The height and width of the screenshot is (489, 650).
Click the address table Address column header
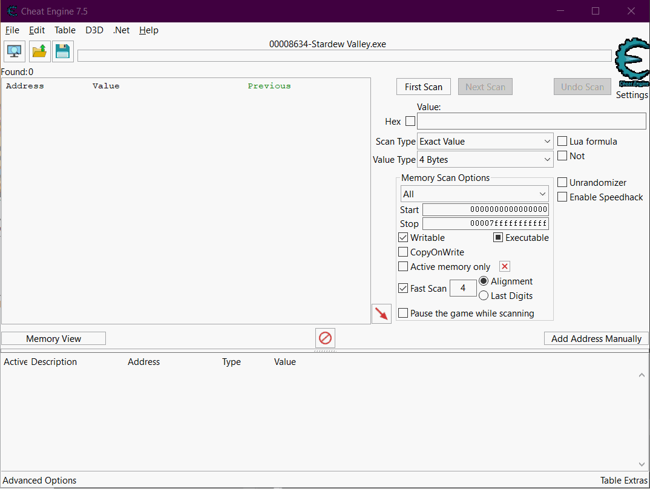point(143,362)
